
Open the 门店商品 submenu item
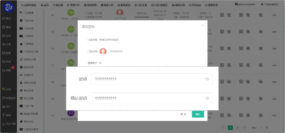[27, 44]
